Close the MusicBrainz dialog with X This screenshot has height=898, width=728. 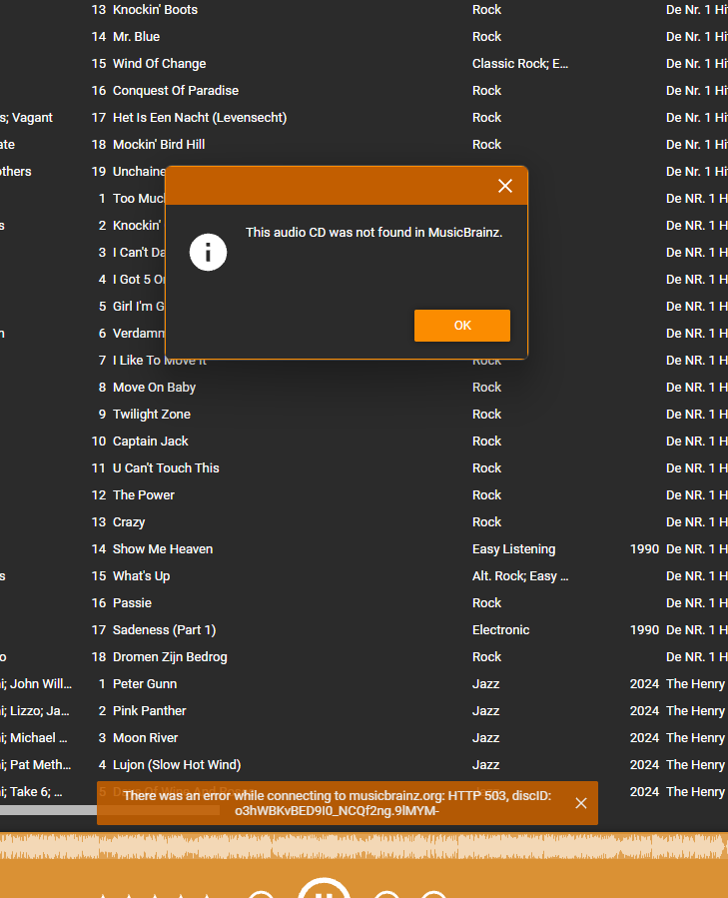click(x=504, y=186)
